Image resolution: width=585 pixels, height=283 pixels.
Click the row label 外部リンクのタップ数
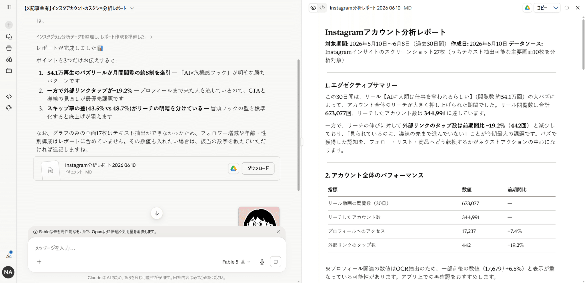coord(352,245)
